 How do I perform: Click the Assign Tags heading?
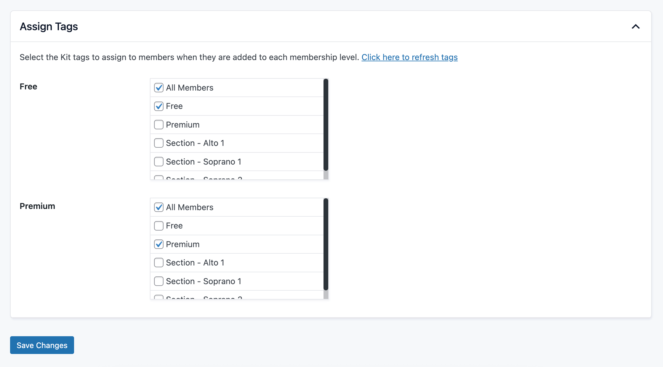coord(49,27)
